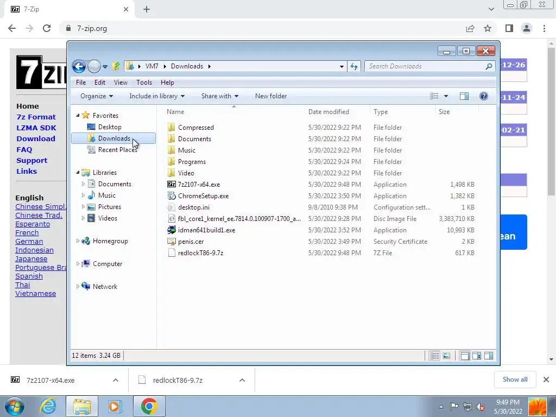Open the Share with dropdown

[220, 96]
